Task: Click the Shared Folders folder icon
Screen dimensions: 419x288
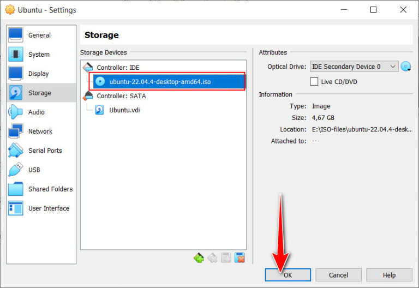Action: (15, 189)
